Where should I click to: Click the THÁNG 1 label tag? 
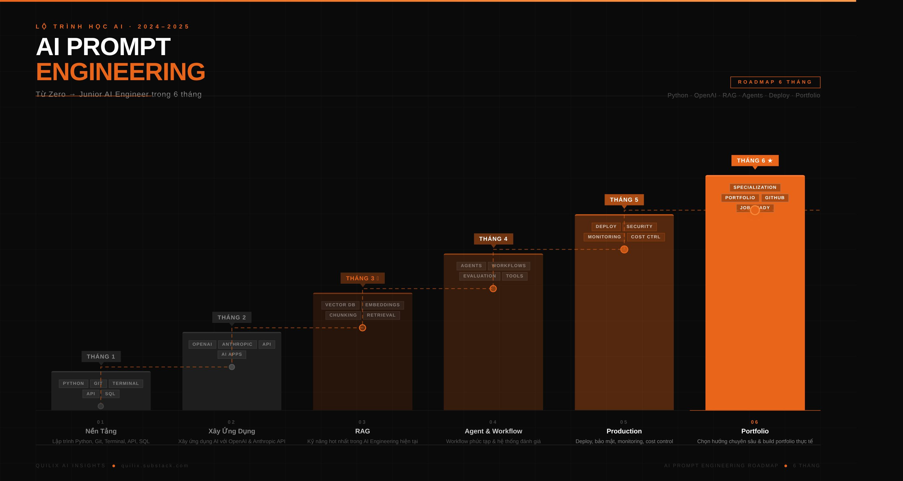(101, 356)
